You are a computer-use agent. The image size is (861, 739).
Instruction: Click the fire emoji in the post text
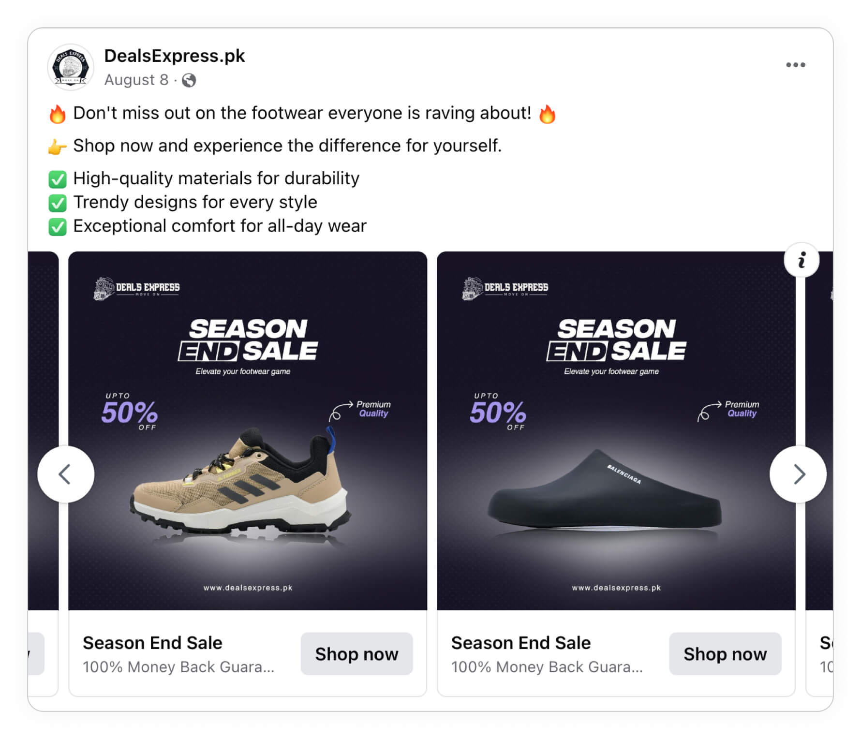click(x=57, y=113)
